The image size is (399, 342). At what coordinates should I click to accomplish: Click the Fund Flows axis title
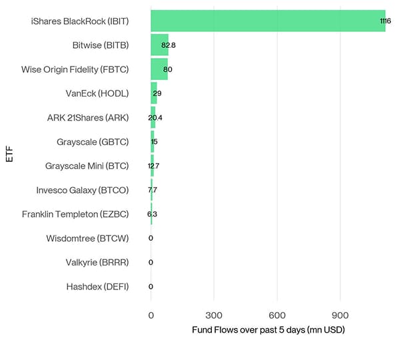[268, 330]
